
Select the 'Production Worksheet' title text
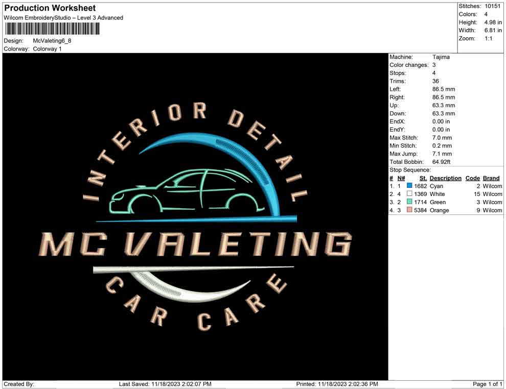[x=50, y=8]
